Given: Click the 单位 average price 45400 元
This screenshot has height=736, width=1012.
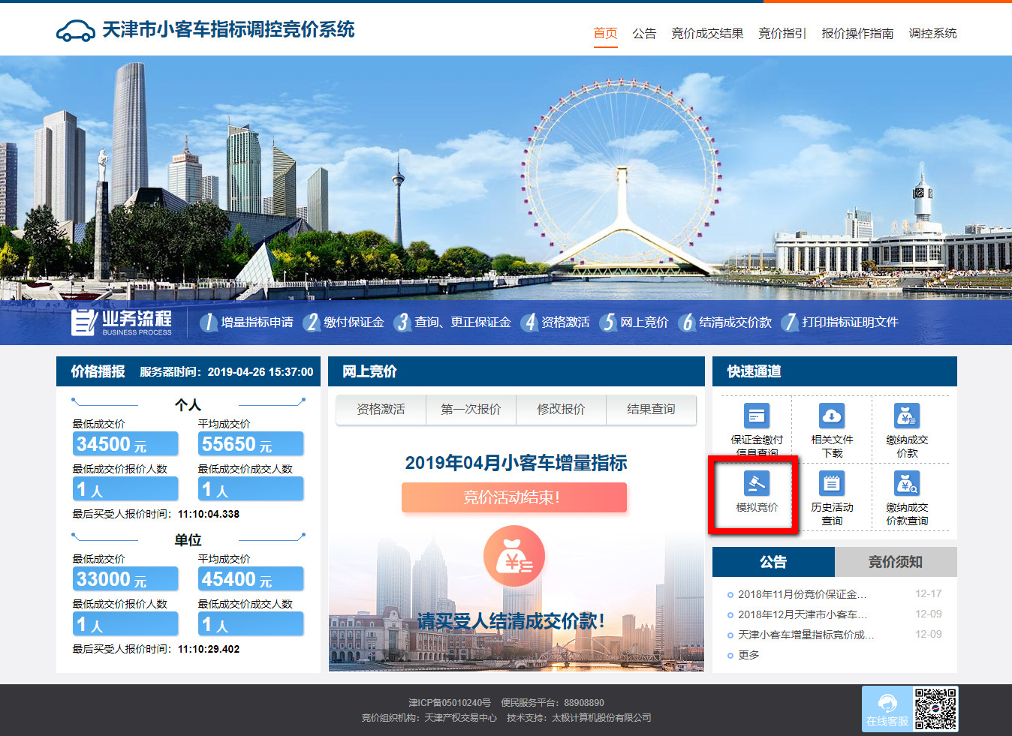Looking at the screenshot, I should click(251, 579).
